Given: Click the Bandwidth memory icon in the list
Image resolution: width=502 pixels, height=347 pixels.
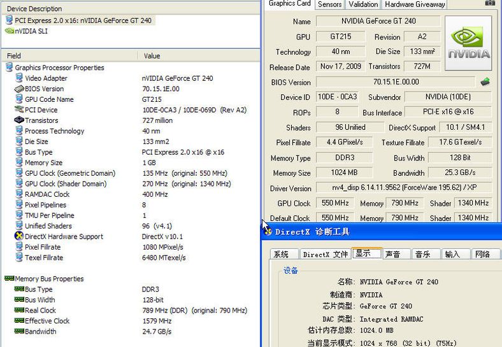Looking at the screenshot, I should (x=19, y=331).
